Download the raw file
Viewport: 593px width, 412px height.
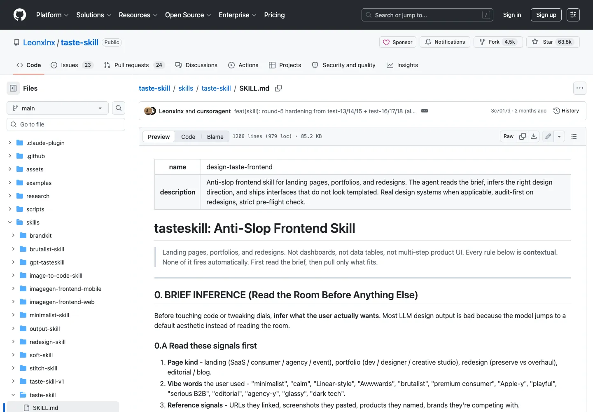pos(534,136)
